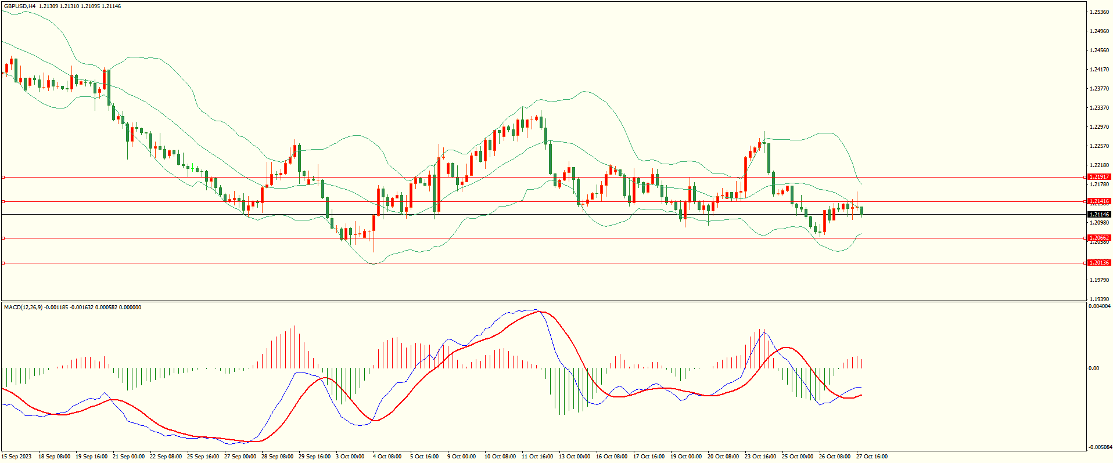1113x463 pixels.
Task: Click the 3 Oct 00:00 time label
Action: [x=350, y=457]
